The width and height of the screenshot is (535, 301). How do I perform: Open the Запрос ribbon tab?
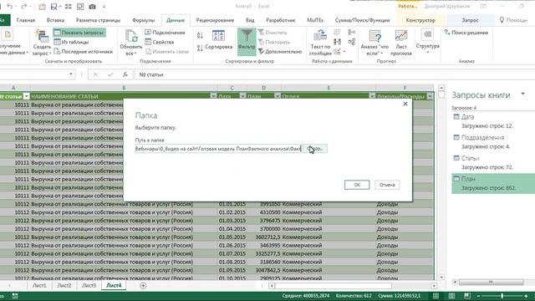tap(470, 20)
